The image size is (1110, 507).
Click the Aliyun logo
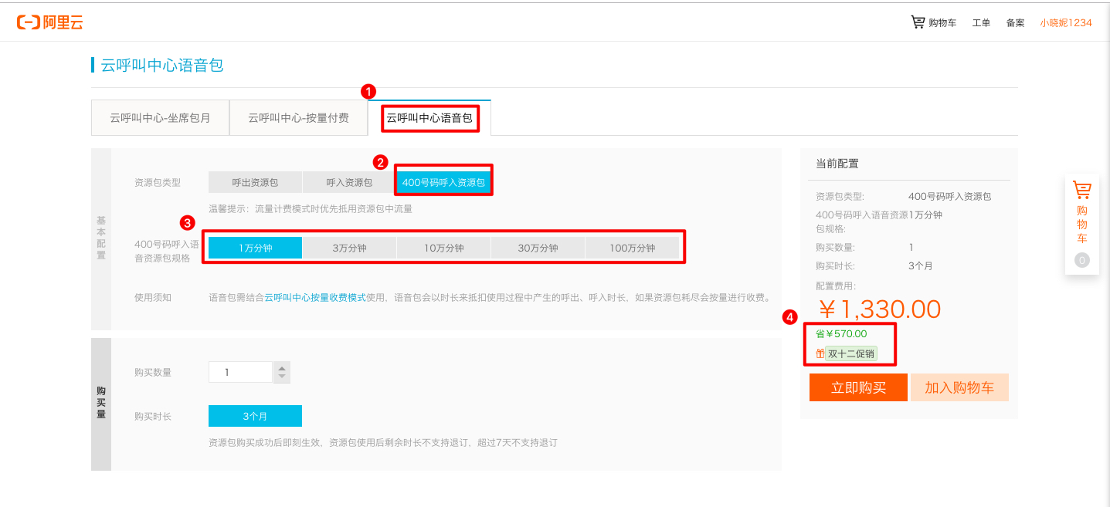[50, 22]
